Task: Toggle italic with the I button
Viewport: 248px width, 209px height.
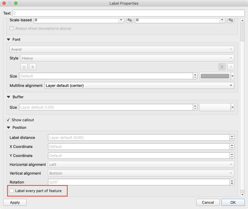Action: click(231, 67)
